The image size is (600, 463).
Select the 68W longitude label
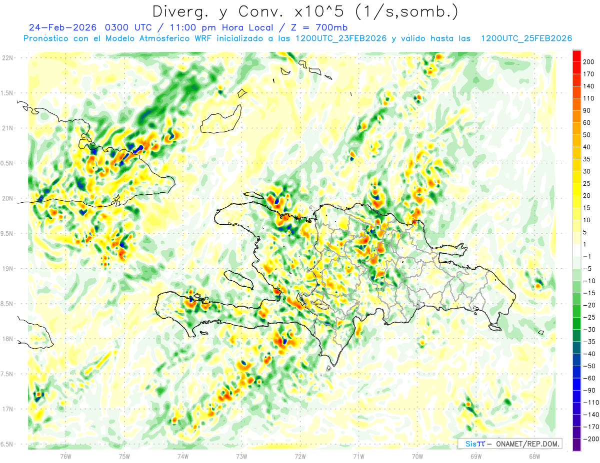534,457
